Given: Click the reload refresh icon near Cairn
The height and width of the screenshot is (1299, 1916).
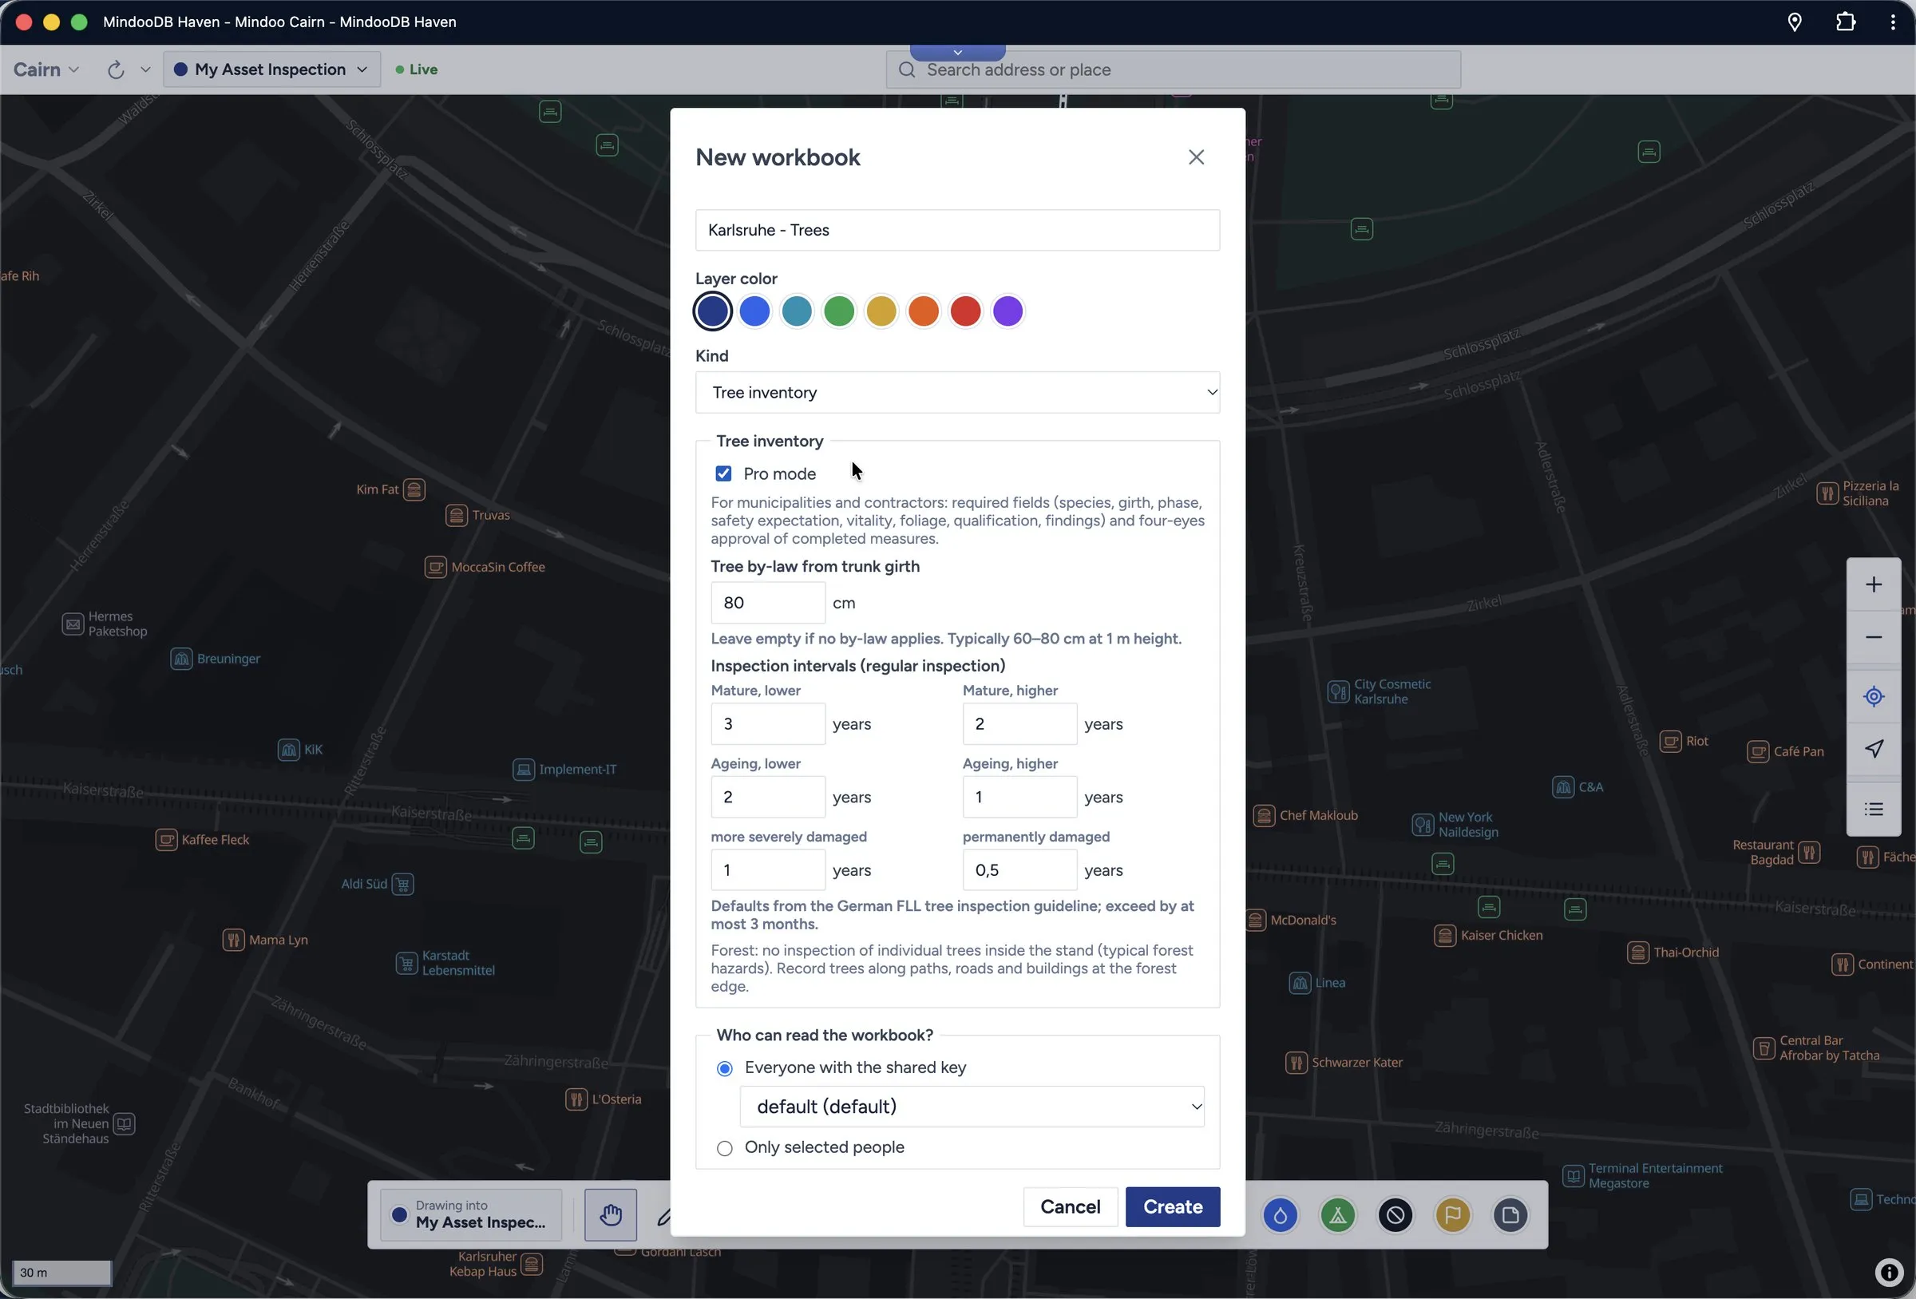Looking at the screenshot, I should (116, 70).
